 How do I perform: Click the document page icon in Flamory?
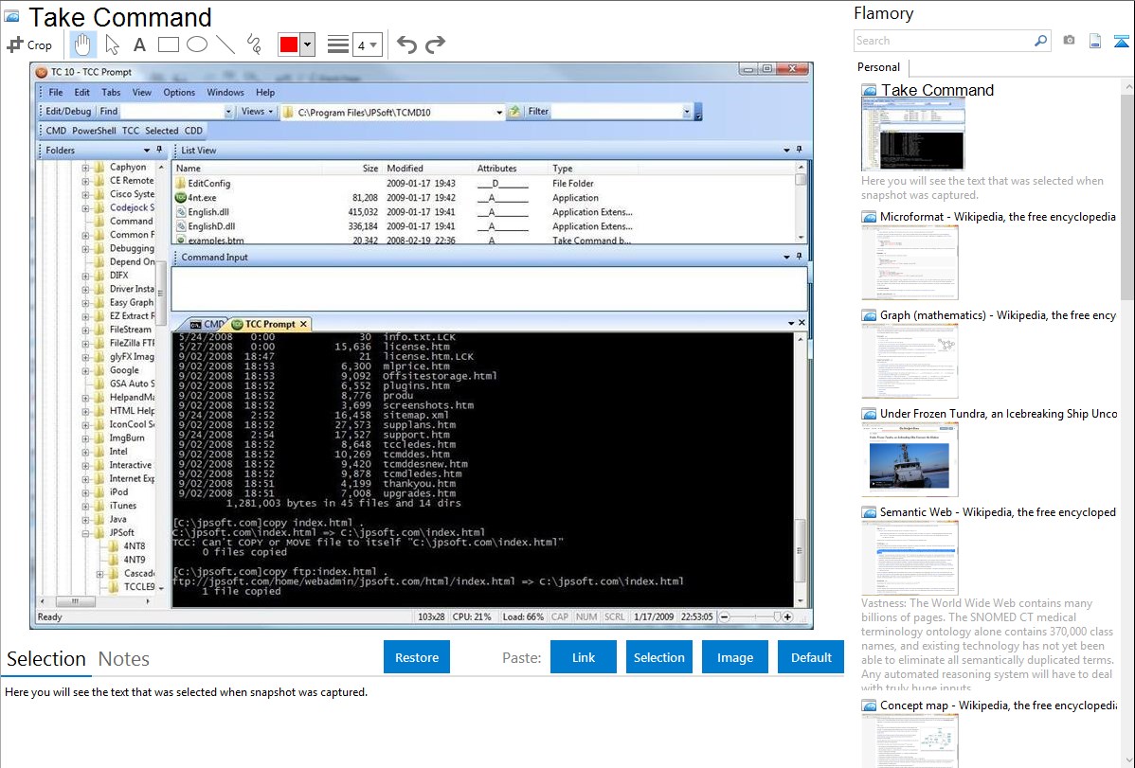[1094, 41]
